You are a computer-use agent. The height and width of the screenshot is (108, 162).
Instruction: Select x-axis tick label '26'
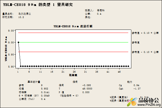[74, 72]
